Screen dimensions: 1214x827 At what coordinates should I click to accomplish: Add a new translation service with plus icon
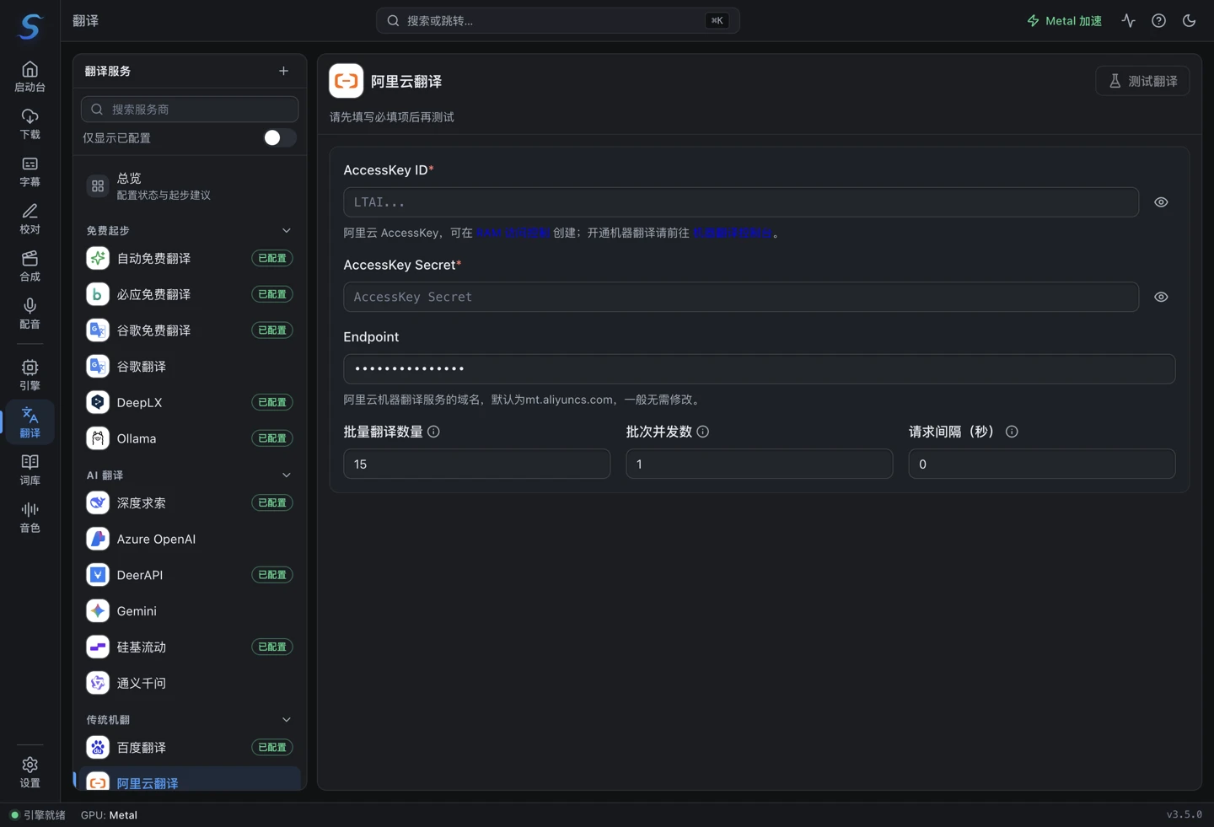283,71
